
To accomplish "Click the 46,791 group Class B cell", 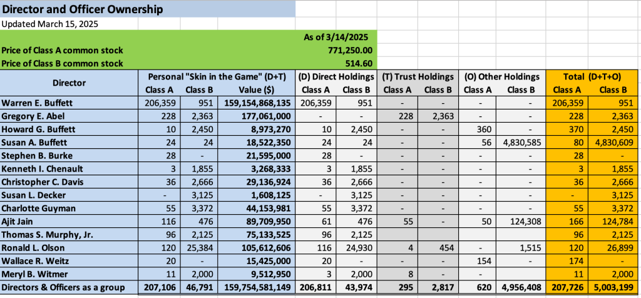I will pos(198,287).
